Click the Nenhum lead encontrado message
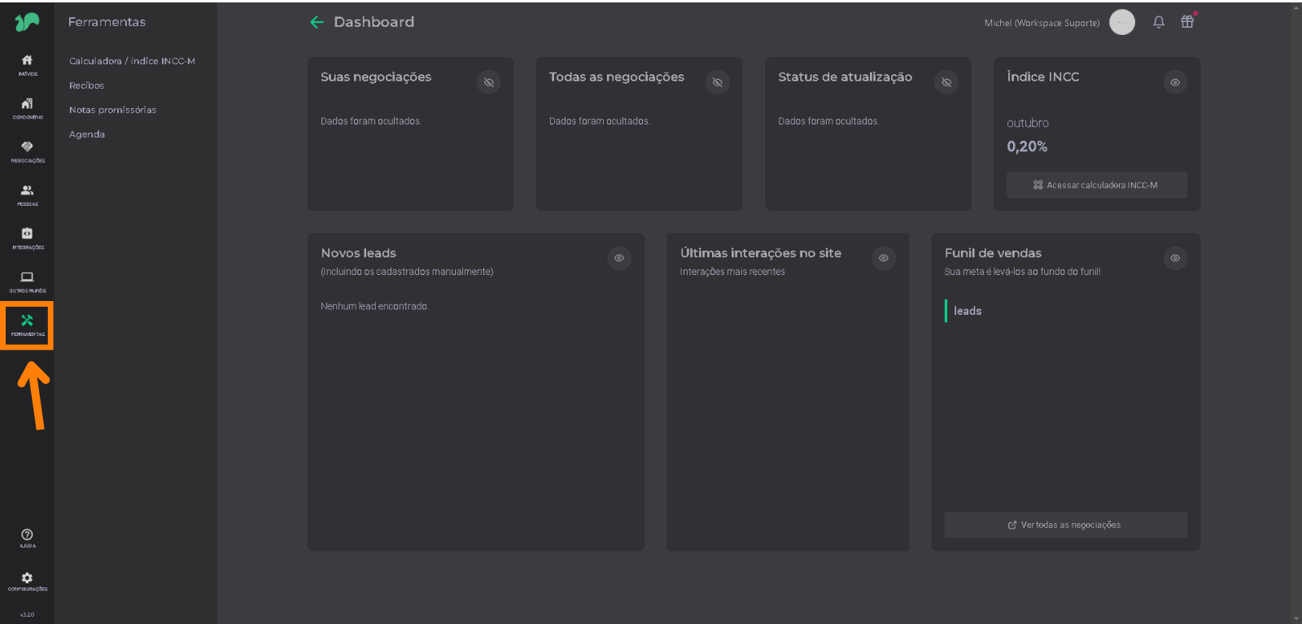This screenshot has width=1302, height=624. click(374, 306)
